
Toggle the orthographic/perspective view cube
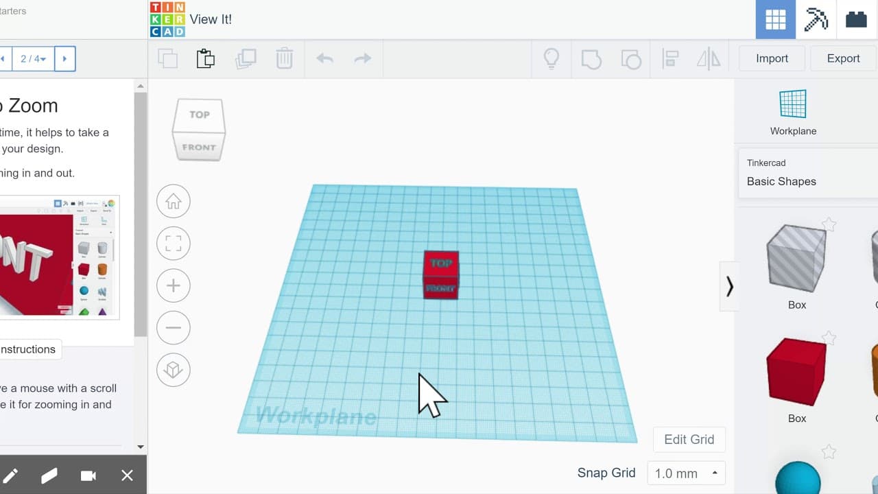(174, 370)
